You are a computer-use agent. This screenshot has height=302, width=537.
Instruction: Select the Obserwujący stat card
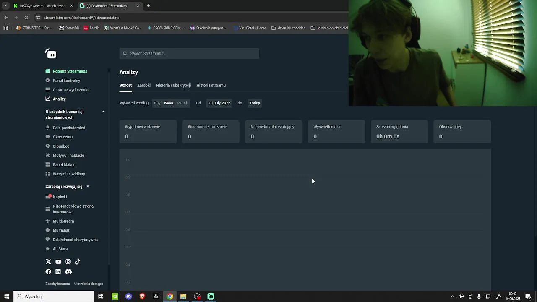click(x=462, y=132)
